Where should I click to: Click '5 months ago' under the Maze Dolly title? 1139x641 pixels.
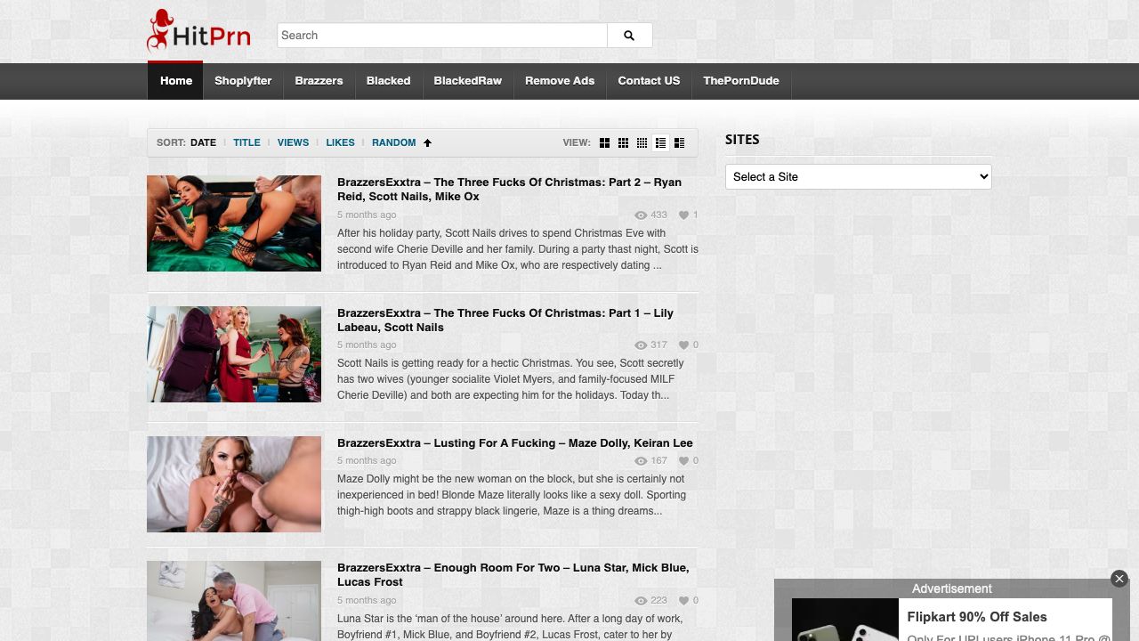pyautogui.click(x=367, y=461)
